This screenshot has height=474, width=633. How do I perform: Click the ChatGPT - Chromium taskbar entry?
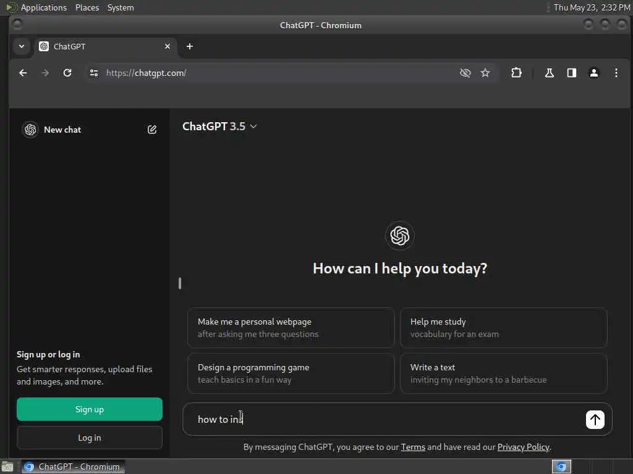(73, 467)
